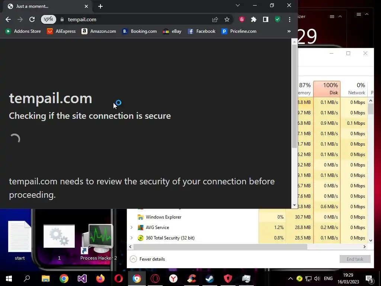The width and height of the screenshot is (381, 286).
Task: Click the End task button
Action: click(355, 259)
